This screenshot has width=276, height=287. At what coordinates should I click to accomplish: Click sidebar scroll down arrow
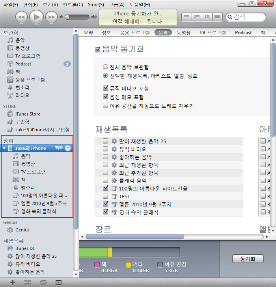click(76, 274)
